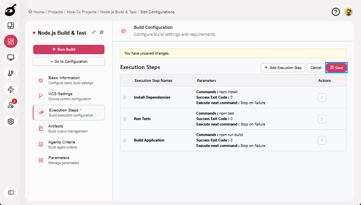
Task: Go to How-To Projects breadcrumb link
Action: point(81,12)
